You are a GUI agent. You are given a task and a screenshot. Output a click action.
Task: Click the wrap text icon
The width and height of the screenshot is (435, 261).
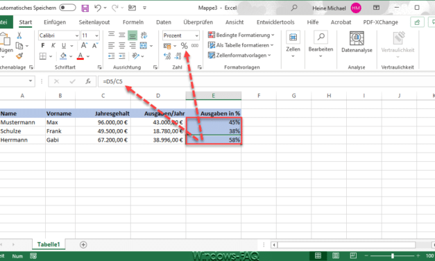pyautogui.click(x=144, y=35)
